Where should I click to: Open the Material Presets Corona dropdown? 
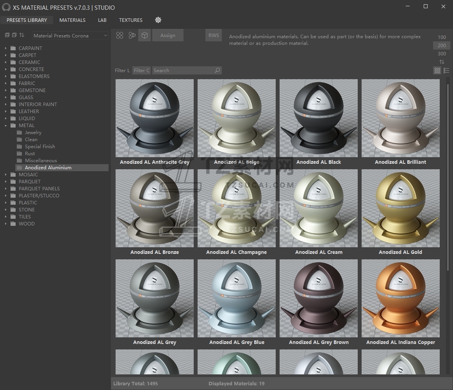click(x=70, y=35)
